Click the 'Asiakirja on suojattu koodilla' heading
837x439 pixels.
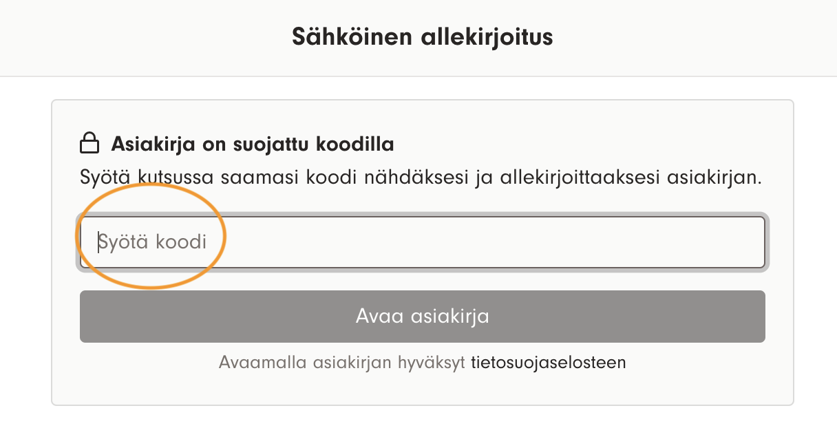click(x=252, y=144)
